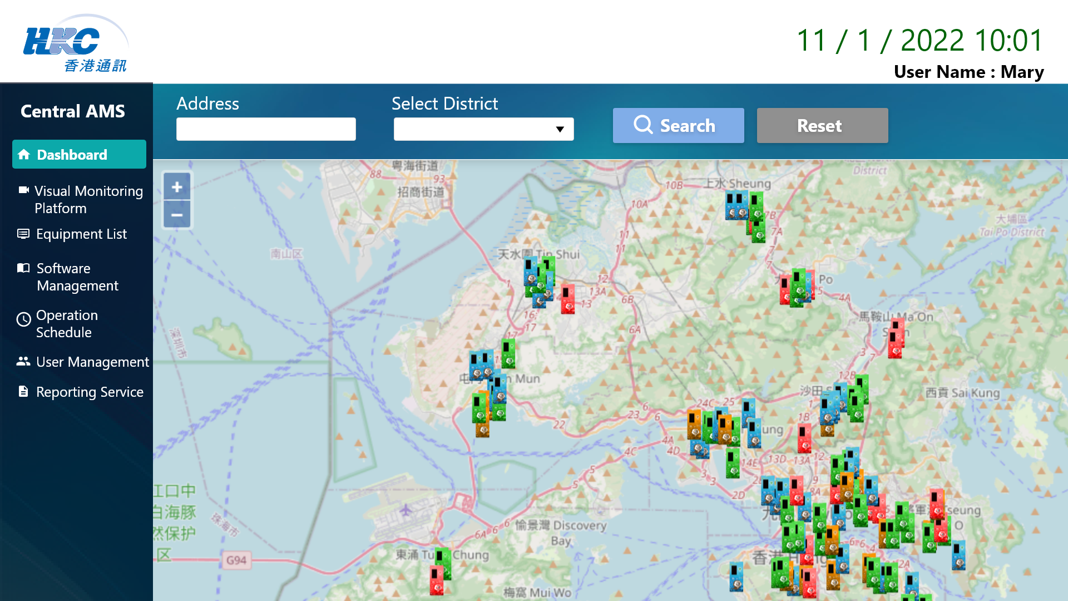Click the Equipment List panel icon
The width and height of the screenshot is (1068, 601).
(x=23, y=233)
